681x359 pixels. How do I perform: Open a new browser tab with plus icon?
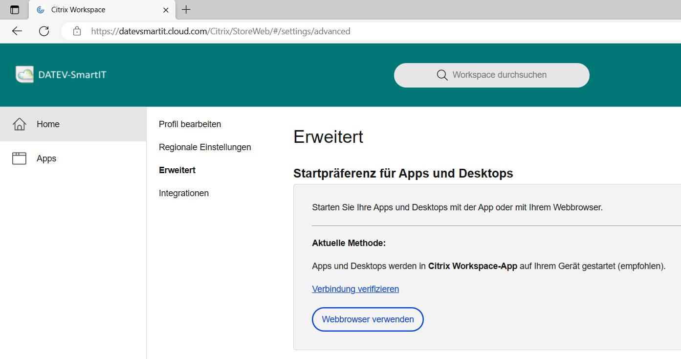(x=186, y=10)
